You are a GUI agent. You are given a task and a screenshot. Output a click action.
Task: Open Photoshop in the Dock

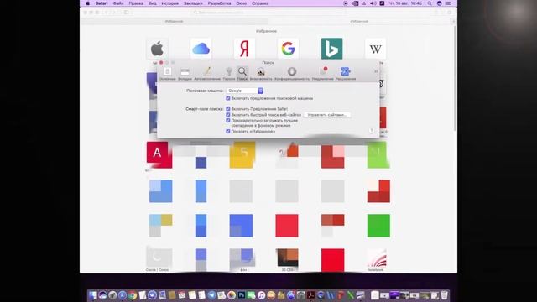242,295
